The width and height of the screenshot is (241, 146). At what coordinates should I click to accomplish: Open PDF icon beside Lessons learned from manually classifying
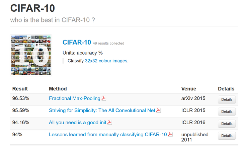pos(170,135)
